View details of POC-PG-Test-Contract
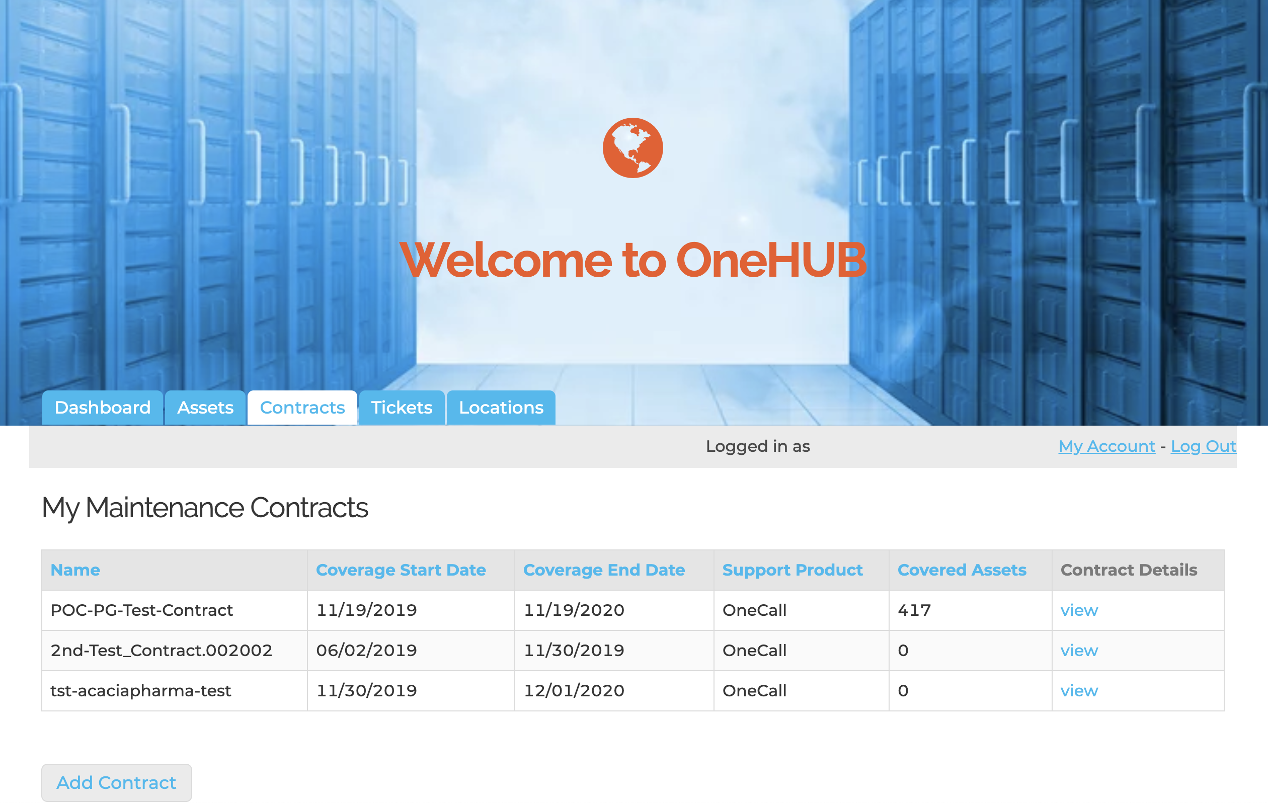1268x803 pixels. click(x=1078, y=610)
